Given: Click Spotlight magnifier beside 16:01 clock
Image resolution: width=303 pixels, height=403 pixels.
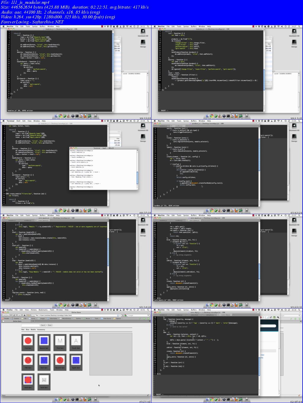Looking at the screenshot, I should [148, 310].
